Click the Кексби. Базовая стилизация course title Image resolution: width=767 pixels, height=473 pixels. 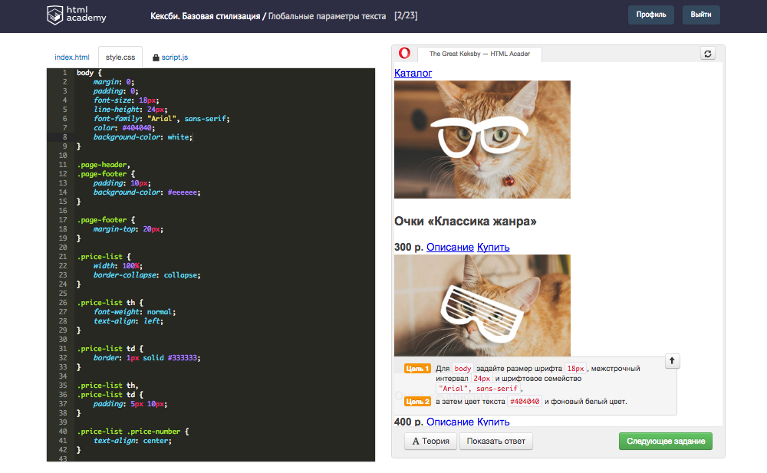205,16
